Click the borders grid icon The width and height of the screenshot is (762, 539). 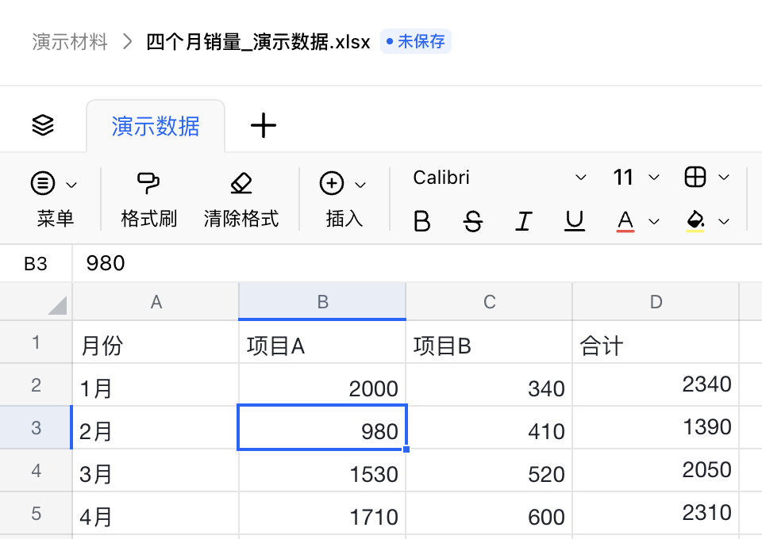(x=695, y=177)
